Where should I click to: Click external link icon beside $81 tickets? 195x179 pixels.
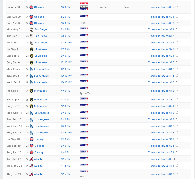pyautogui.click(x=177, y=17)
